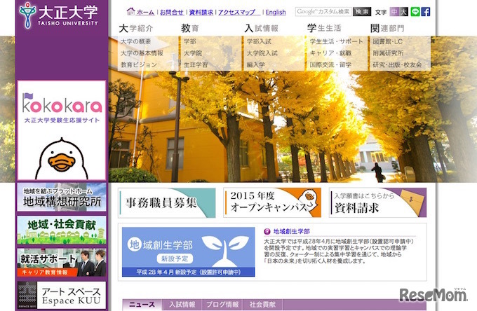Select キャリア・就職 submenu item
Screen dimensions: 477x311
[330, 53]
